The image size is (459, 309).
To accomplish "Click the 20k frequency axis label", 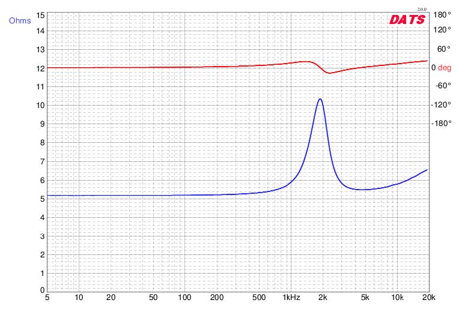I will click(x=429, y=298).
